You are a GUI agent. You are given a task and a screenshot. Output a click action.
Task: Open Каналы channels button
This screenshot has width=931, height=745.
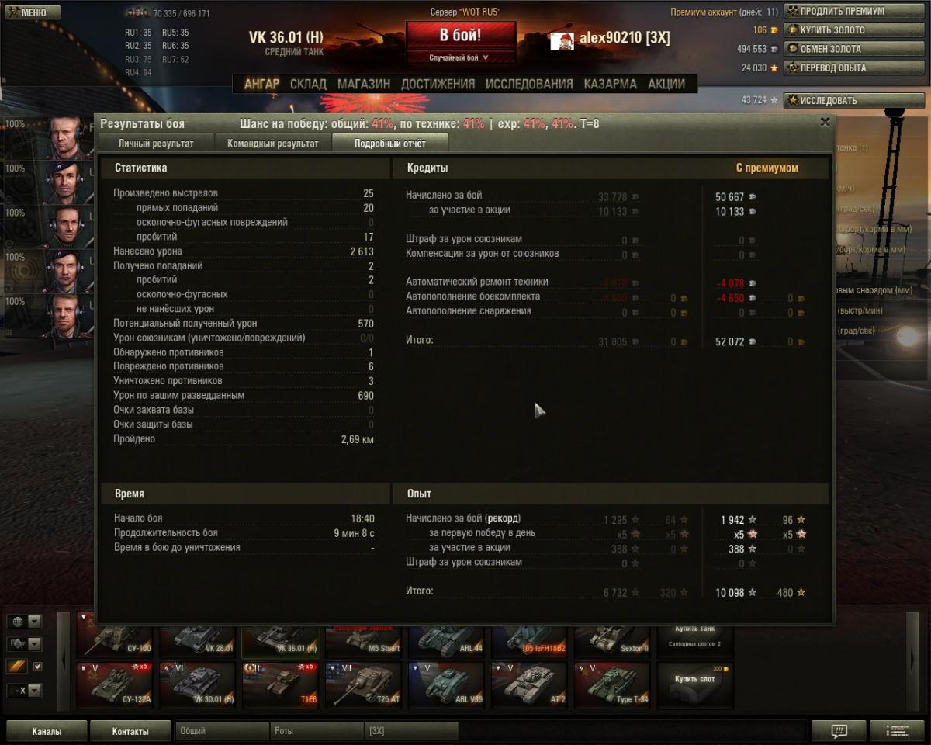(47, 731)
